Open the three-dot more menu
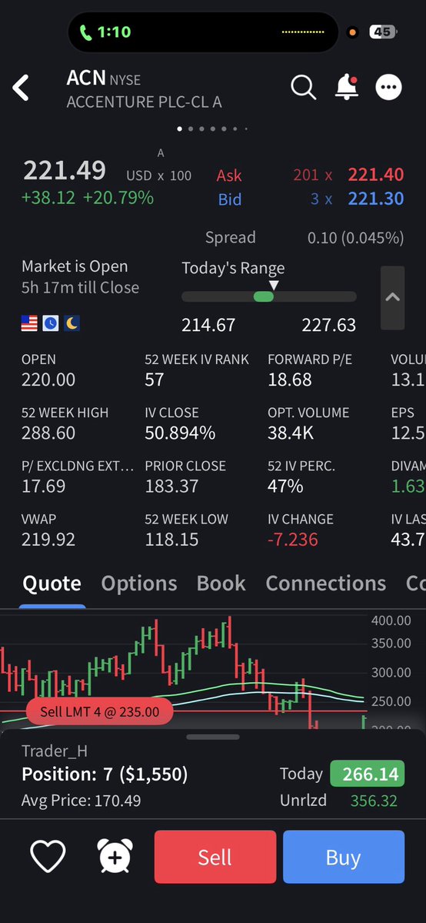This screenshot has width=426, height=923. pyautogui.click(x=388, y=87)
